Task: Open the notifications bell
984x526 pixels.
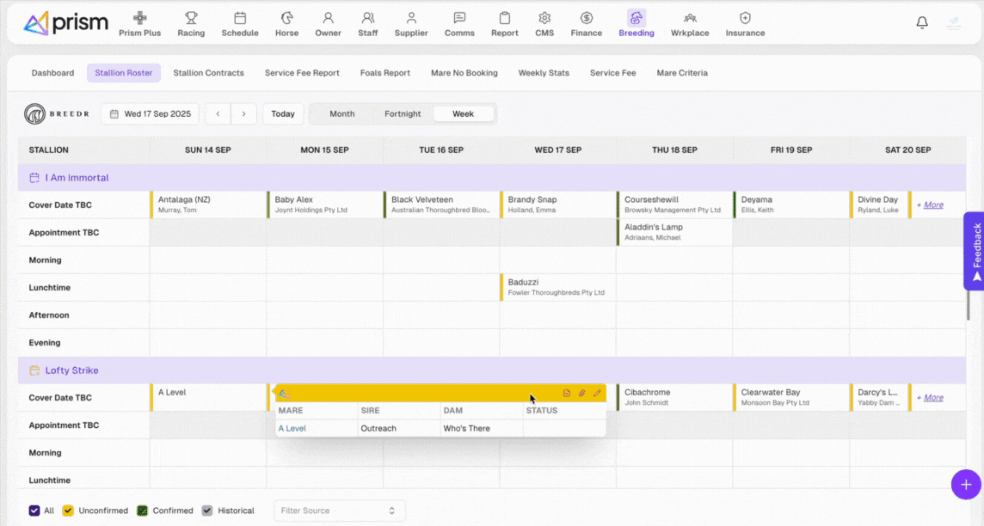Action: tap(922, 23)
